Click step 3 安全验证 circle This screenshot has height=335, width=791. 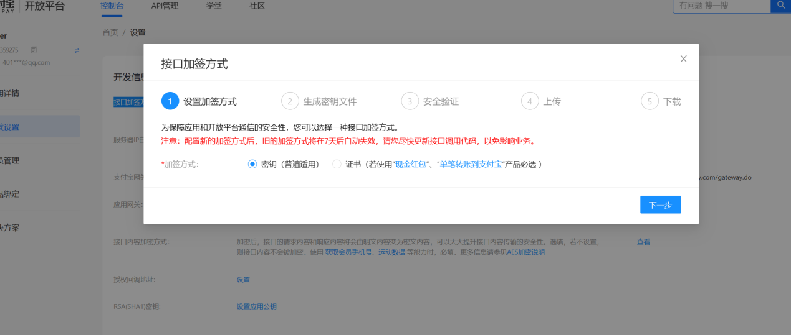[x=410, y=101]
